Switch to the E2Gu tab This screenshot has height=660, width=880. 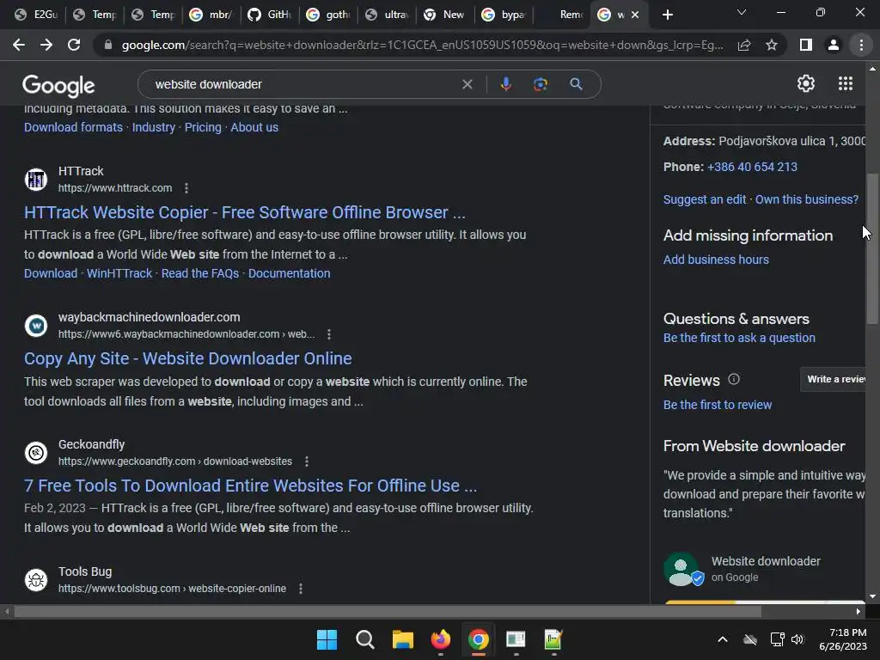click(36, 15)
